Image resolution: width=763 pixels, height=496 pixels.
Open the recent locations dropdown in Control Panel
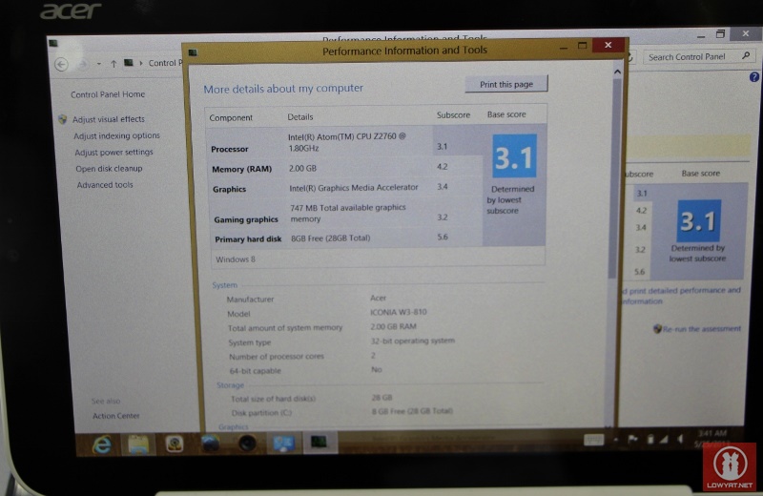99,64
